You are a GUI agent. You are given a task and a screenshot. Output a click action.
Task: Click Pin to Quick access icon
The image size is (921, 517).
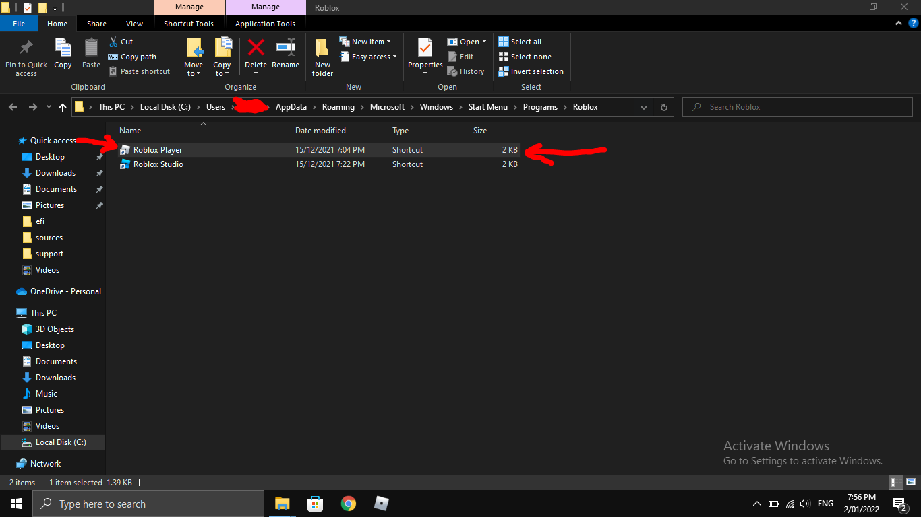[x=26, y=48]
